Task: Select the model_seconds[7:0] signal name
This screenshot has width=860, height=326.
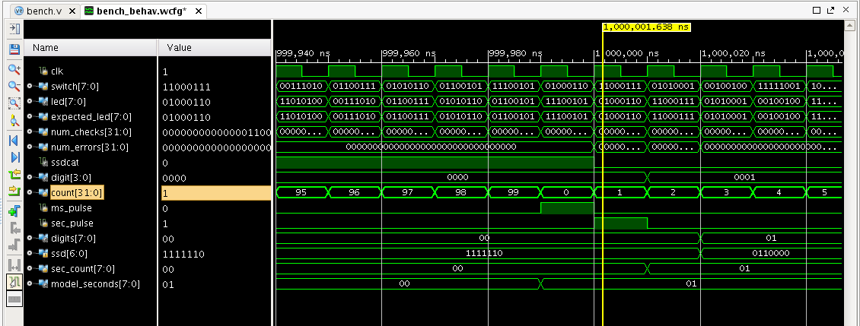Action: point(95,283)
